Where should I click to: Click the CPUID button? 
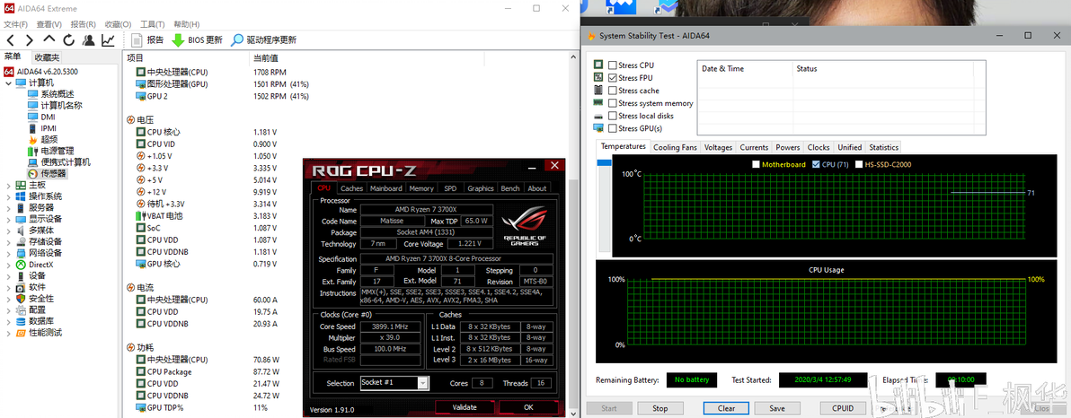point(843,408)
